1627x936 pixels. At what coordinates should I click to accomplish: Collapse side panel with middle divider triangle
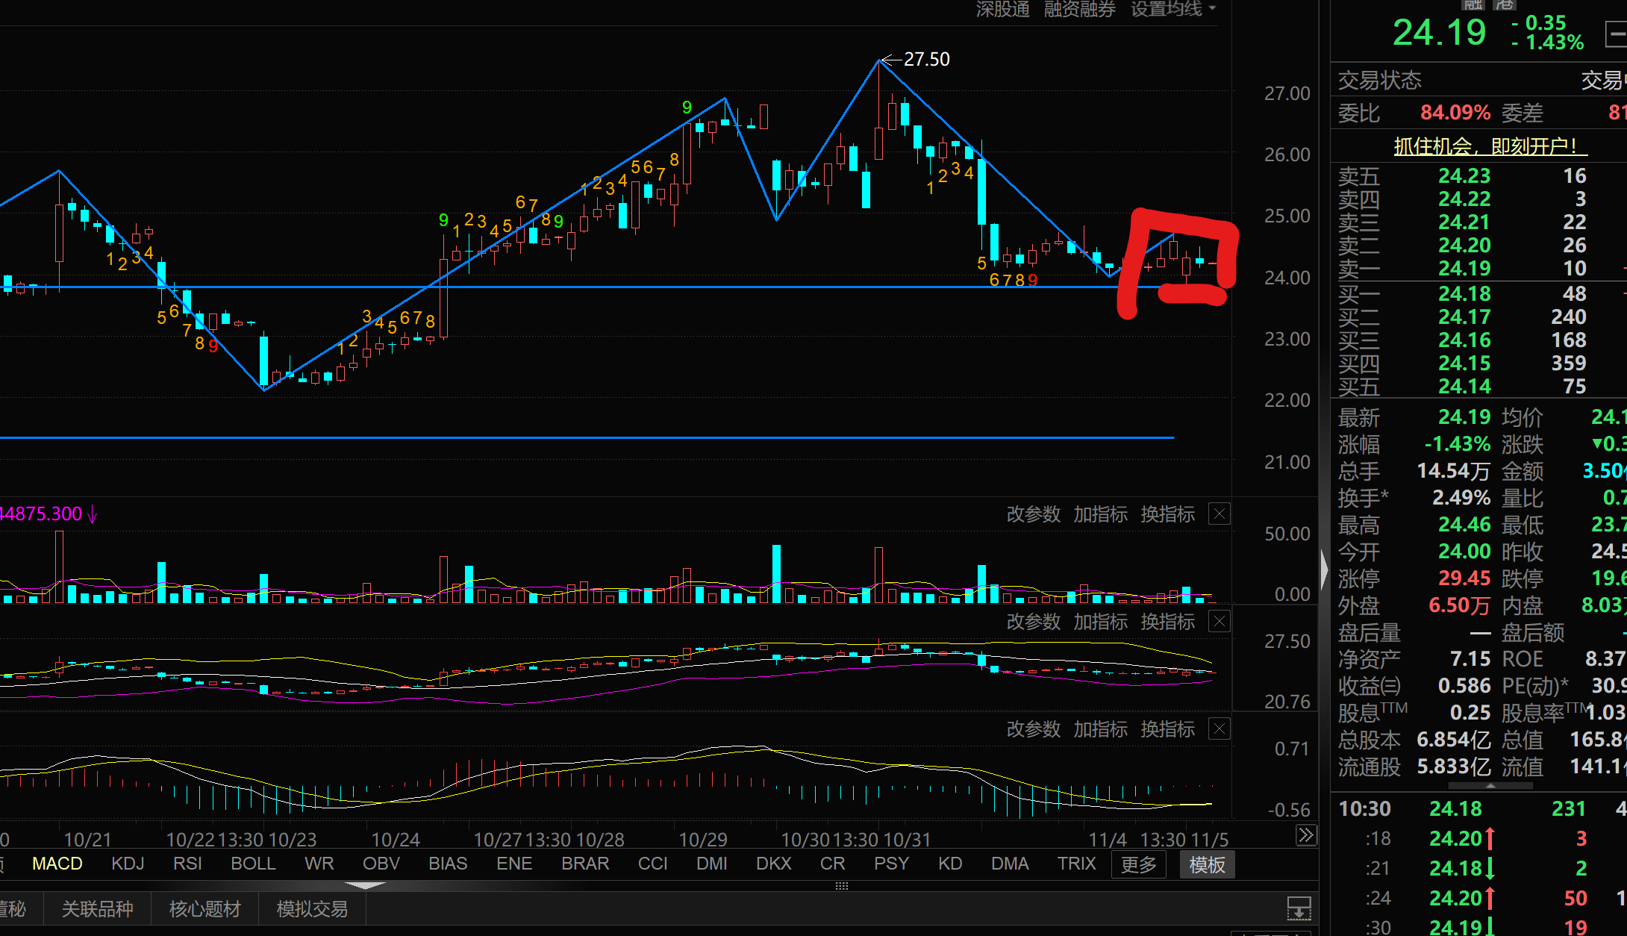(1324, 570)
